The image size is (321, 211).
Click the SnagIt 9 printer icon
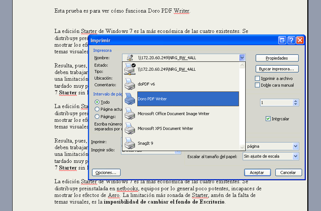(130, 143)
